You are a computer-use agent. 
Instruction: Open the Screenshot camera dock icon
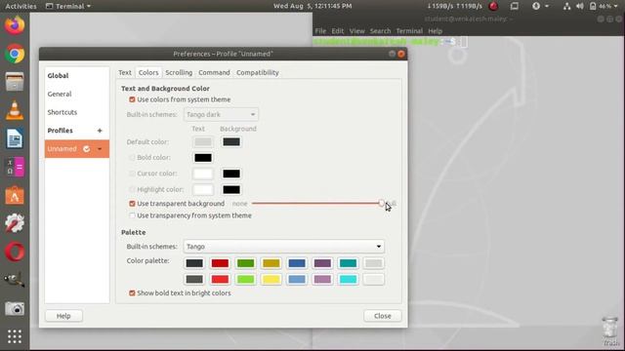pos(15,308)
